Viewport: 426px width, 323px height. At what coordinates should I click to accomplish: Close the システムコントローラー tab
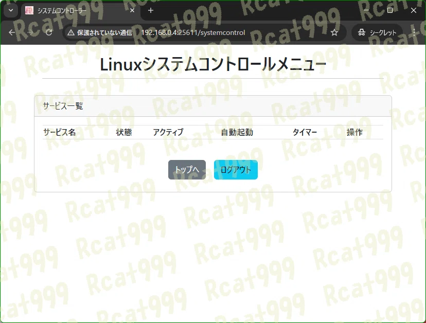tap(132, 11)
